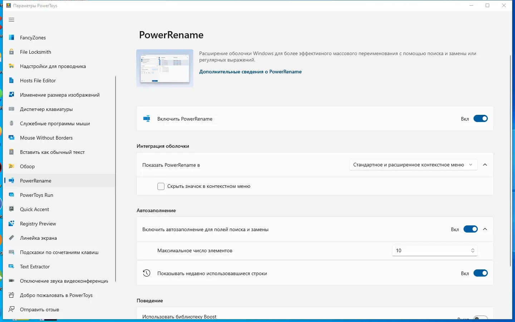Turn off the Включить PowerRename switch
This screenshot has width=515, height=322.
(481, 119)
